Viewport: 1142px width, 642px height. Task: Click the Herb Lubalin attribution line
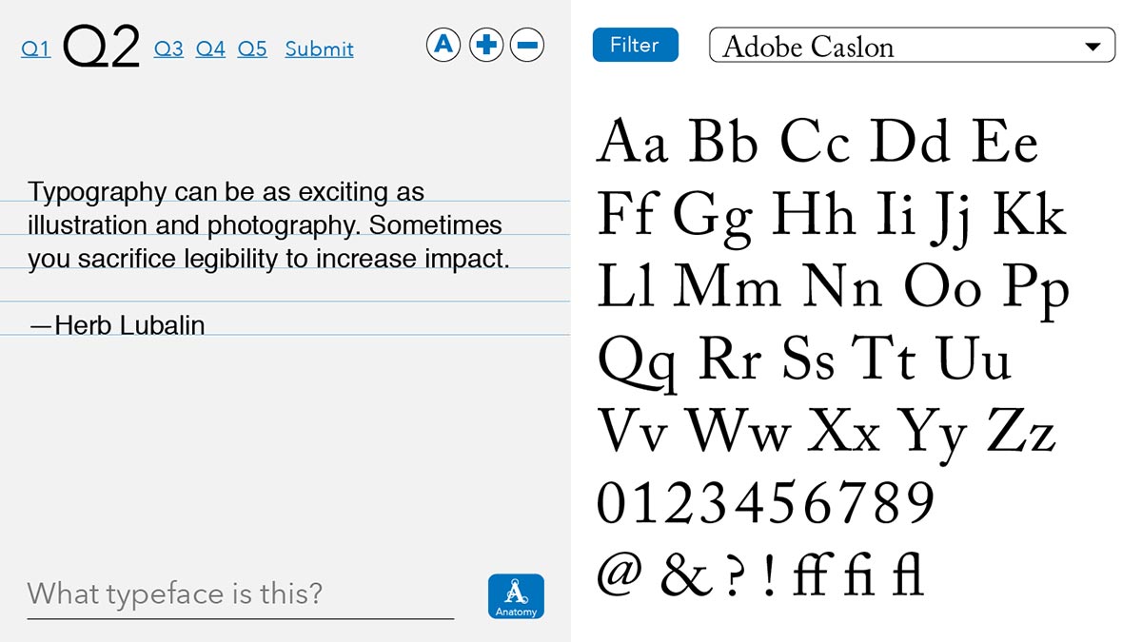[x=117, y=325]
